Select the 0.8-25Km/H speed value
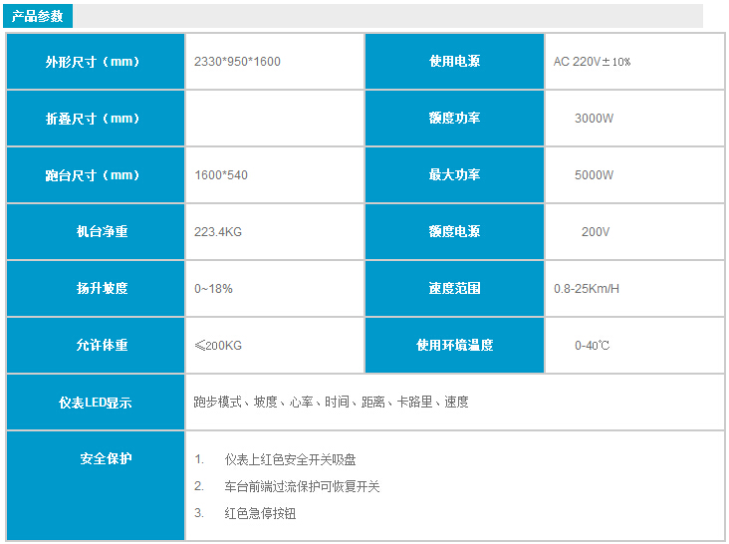Viewport: 729px width, 544px height. click(x=587, y=289)
